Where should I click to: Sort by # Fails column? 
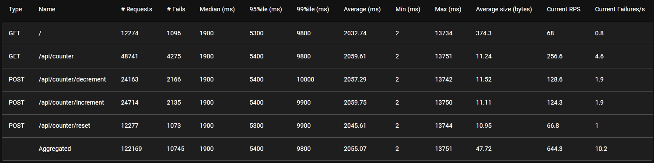click(x=176, y=10)
